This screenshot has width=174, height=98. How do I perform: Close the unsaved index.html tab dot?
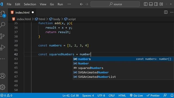(33, 12)
